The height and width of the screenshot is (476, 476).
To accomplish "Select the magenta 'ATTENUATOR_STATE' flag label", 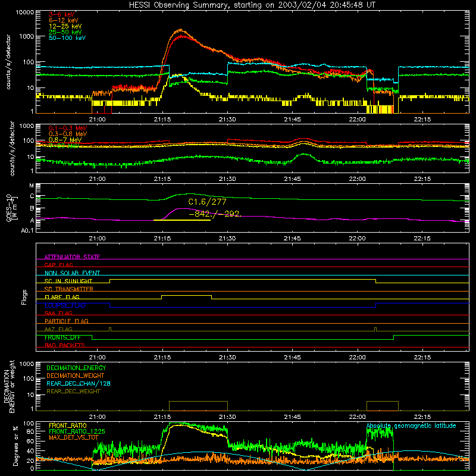I will 72,257.
